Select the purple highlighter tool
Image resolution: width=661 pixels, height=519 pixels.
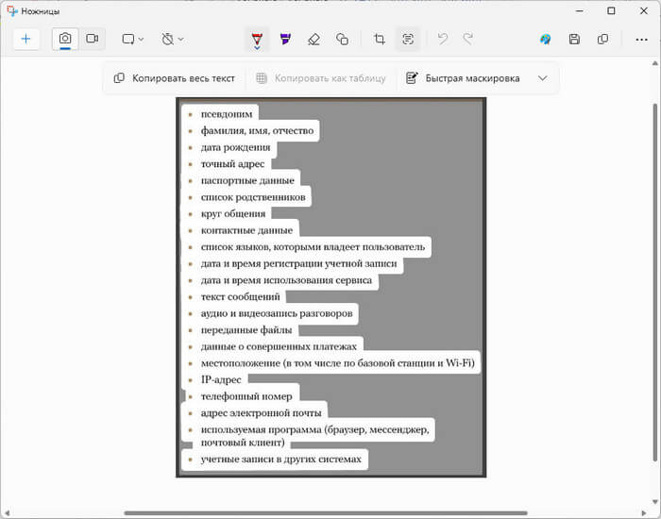(x=285, y=39)
